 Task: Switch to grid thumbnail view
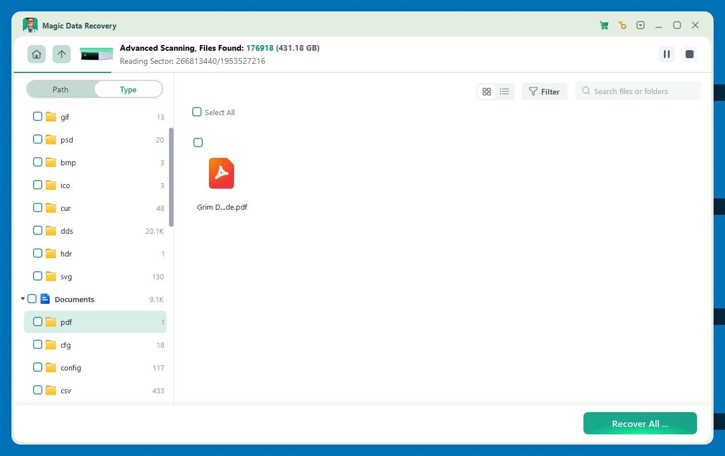coord(486,92)
